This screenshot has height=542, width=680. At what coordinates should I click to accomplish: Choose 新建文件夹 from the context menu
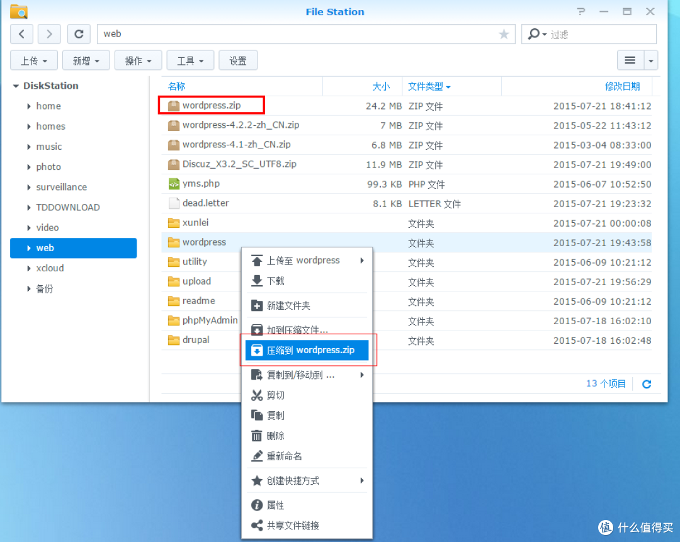click(307, 306)
